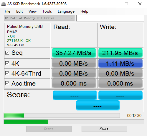Image resolution: width=147 pixels, height=136 pixels.
Task: Click the Seq write result 211.95 MB/s
Action: click(120, 53)
